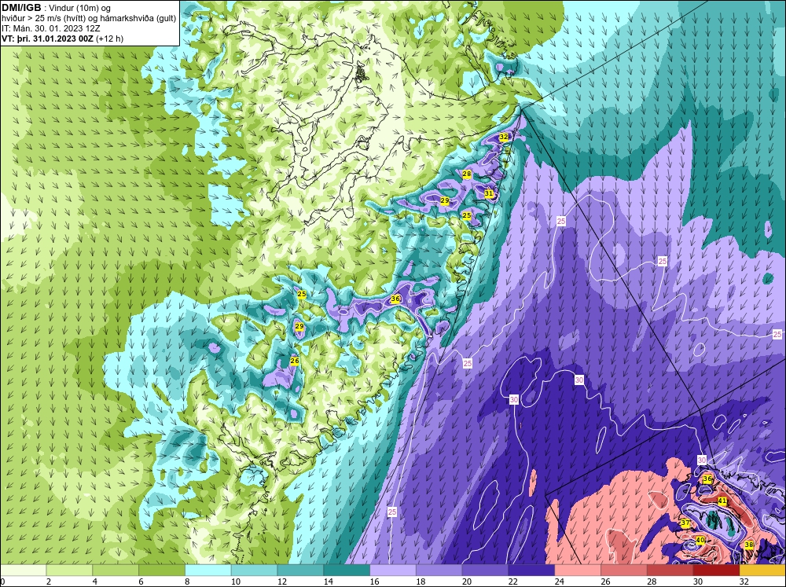Pick the dark indigo swatch between 22 and 24
This screenshot has height=587, width=786.
point(531,570)
